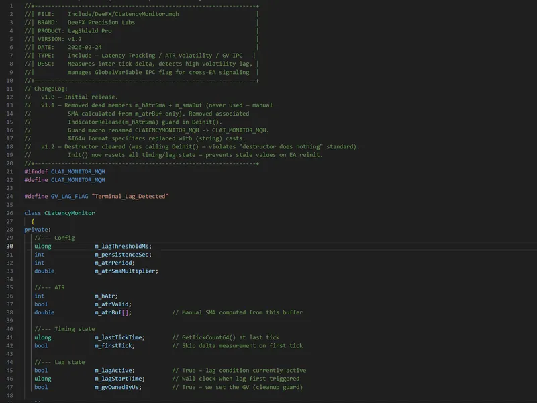This screenshot has height=403, width=537.
Task: Click the '//--- Config' section comment
Action: coord(54,238)
